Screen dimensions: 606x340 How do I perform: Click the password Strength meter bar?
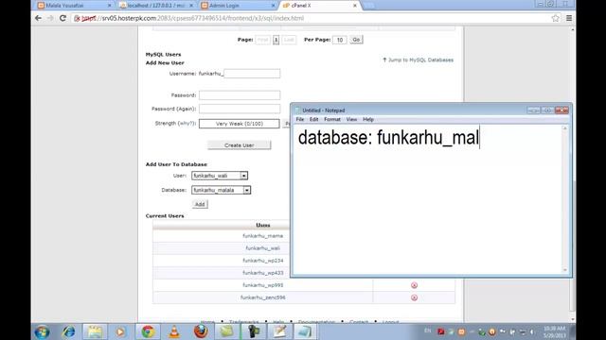pyautogui.click(x=240, y=124)
